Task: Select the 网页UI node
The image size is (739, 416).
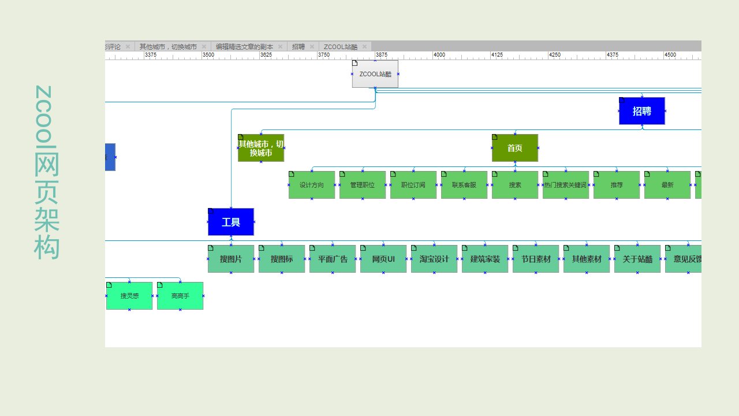Action: (x=383, y=259)
